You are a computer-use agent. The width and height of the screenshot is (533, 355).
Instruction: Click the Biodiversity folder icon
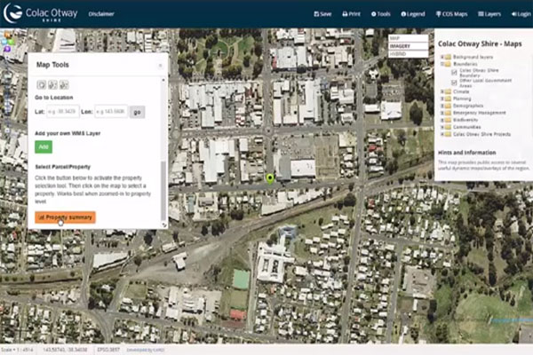(448, 120)
